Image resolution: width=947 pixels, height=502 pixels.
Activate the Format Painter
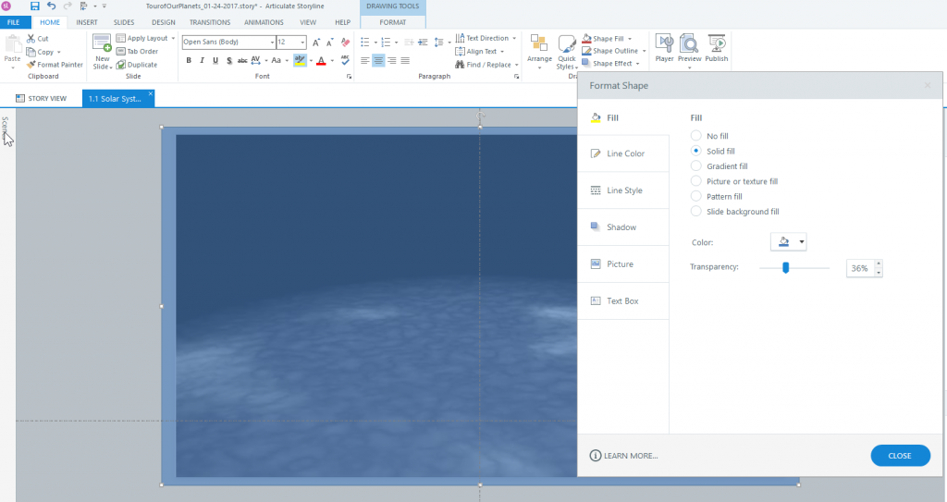pos(55,65)
